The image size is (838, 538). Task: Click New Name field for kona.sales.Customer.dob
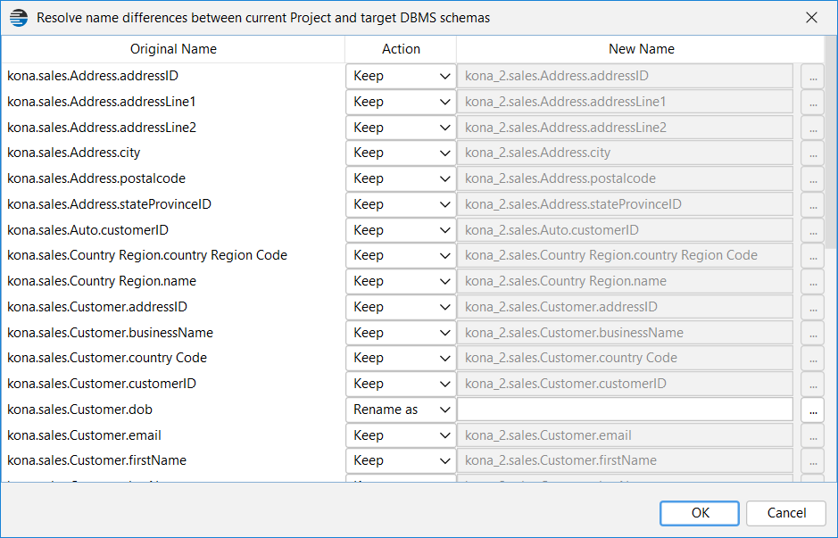click(x=625, y=410)
